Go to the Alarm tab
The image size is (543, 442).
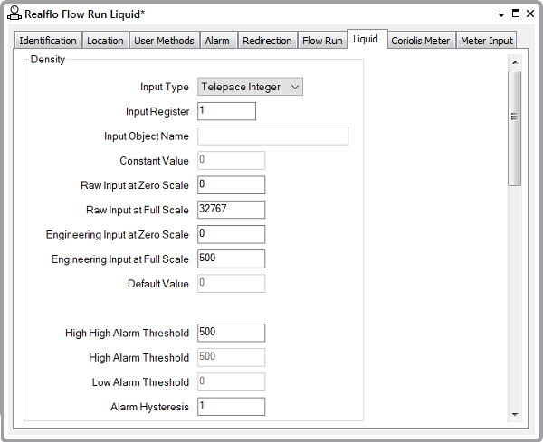click(217, 41)
